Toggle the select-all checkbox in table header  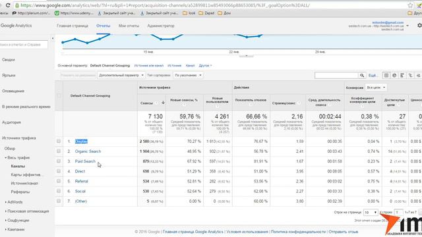[59, 95]
